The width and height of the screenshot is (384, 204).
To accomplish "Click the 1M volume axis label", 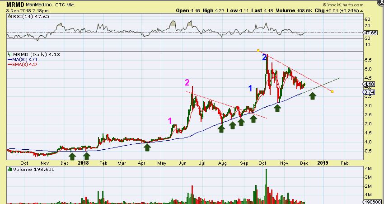I will [x=369, y=195].
